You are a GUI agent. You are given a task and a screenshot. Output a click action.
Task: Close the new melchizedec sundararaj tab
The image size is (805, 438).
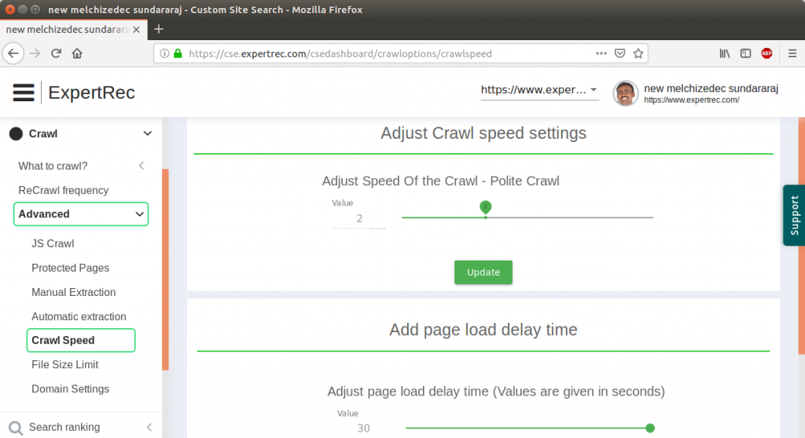point(136,30)
